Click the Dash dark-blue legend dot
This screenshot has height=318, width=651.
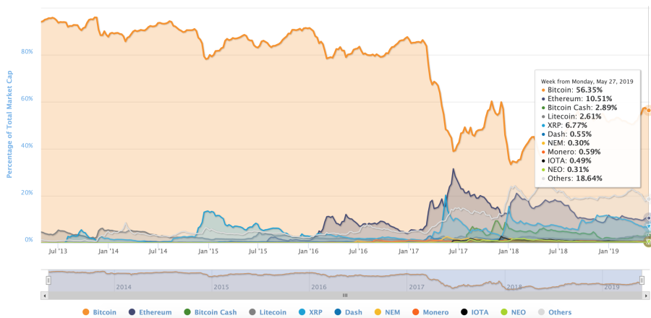pos(339,312)
